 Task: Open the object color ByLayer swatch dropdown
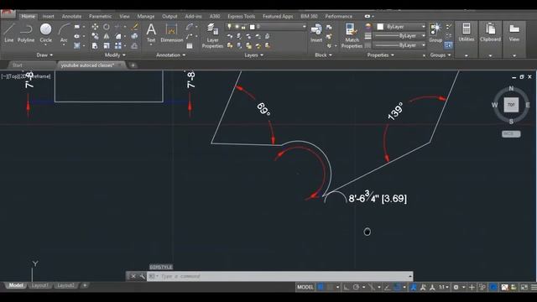click(x=401, y=26)
